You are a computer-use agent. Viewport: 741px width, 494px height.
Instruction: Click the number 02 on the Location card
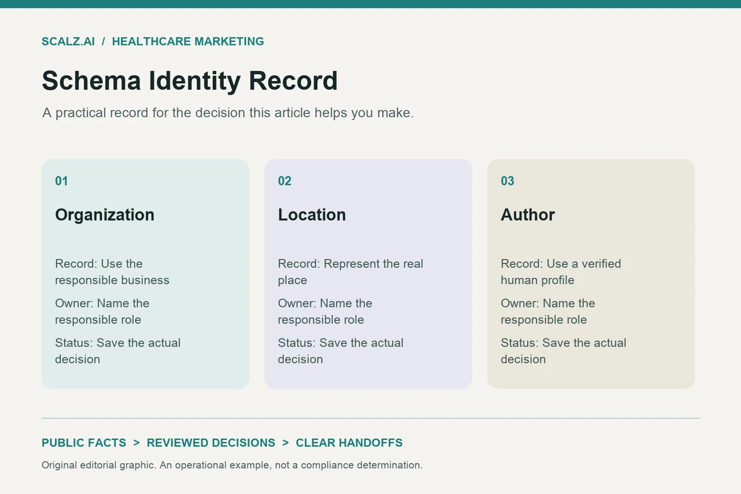[285, 181]
